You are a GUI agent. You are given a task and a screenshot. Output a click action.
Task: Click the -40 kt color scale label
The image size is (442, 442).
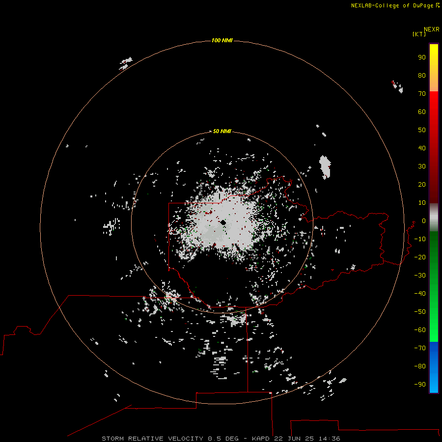(420, 294)
